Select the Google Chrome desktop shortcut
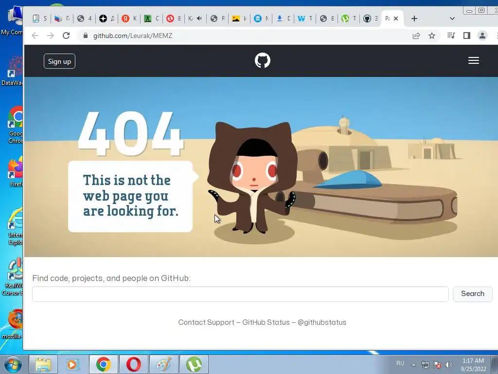 tap(15, 125)
